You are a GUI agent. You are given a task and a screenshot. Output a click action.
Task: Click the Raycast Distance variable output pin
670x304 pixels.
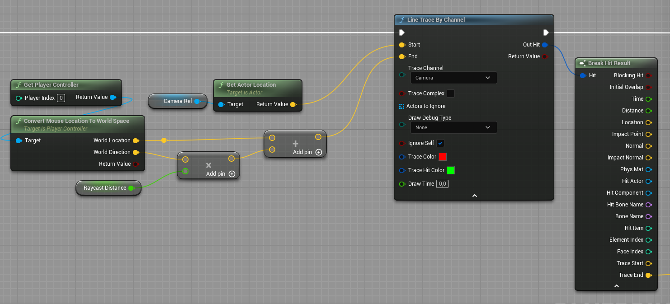tap(131, 188)
